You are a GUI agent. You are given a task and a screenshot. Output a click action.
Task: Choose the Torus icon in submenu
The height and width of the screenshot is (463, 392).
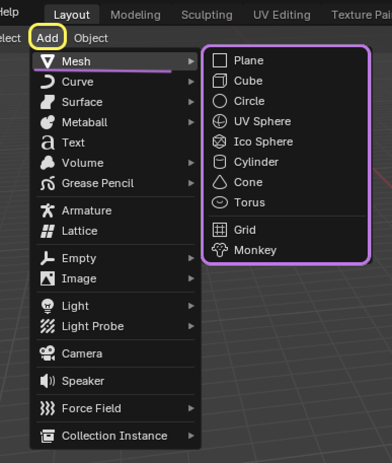(x=219, y=202)
